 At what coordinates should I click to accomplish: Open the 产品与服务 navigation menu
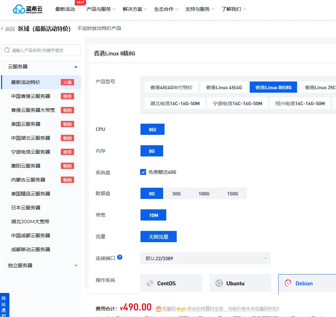coord(101,9)
